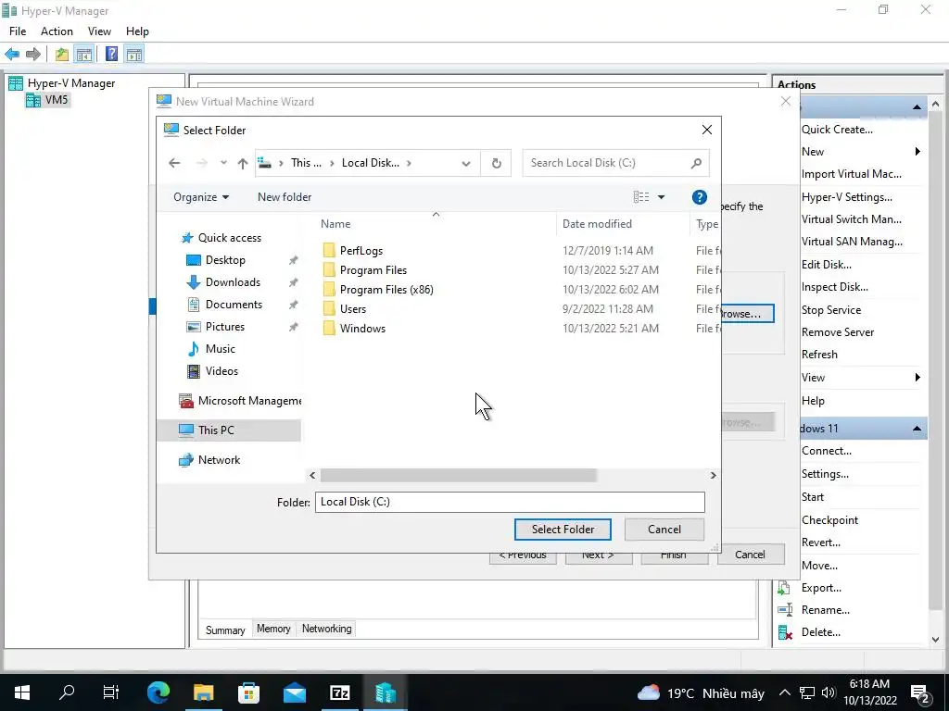Click the horizontal scrollbar in file list

coord(458,476)
